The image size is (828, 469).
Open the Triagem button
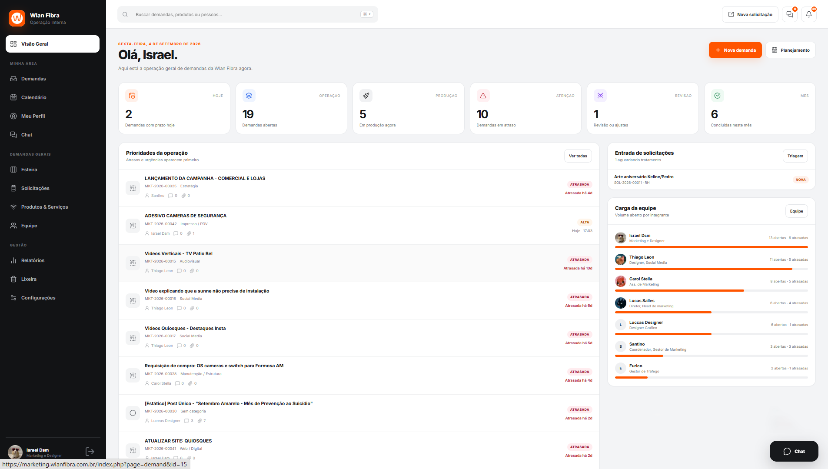(795, 156)
